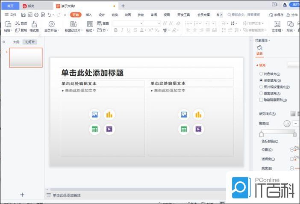Click insert chart icon in left placeholder

[x=109, y=115]
